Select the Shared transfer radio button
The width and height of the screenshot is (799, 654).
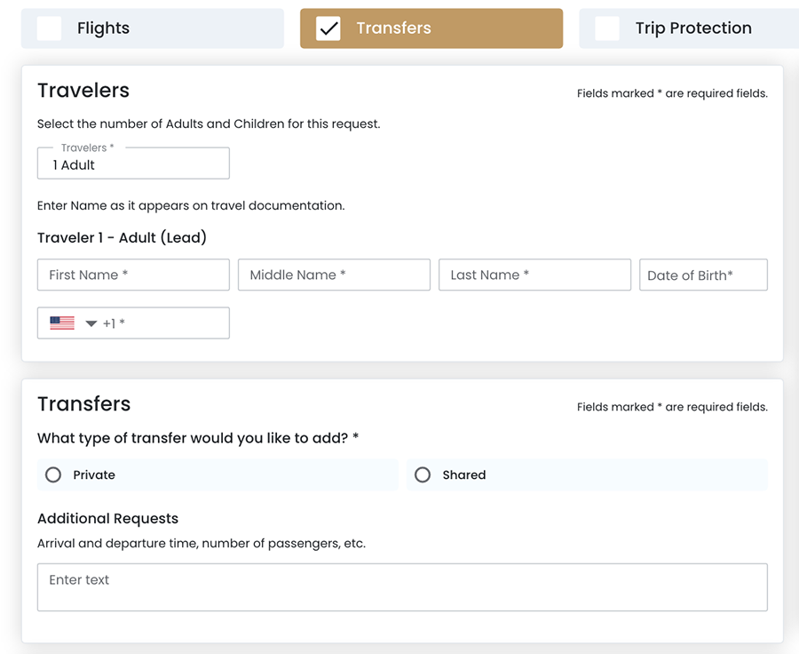pyautogui.click(x=423, y=475)
